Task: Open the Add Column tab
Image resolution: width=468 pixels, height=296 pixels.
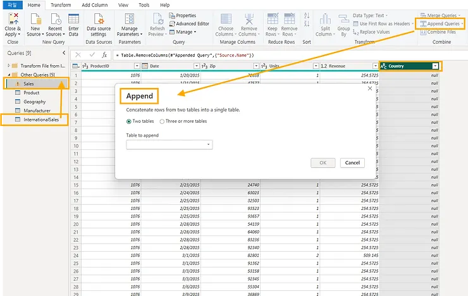Action: (x=94, y=4)
